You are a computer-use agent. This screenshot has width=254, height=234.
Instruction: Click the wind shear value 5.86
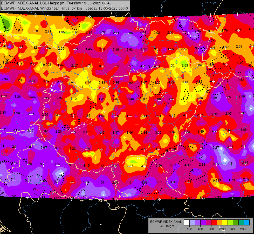point(159,182)
